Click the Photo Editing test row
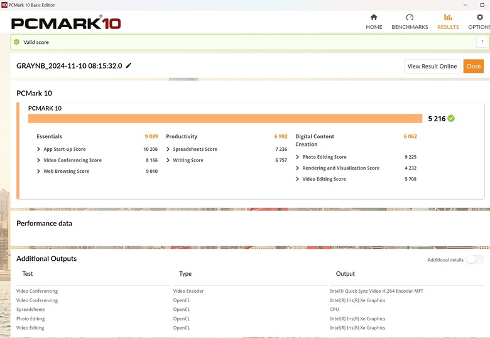The width and height of the screenshot is (490, 338). coord(31,319)
